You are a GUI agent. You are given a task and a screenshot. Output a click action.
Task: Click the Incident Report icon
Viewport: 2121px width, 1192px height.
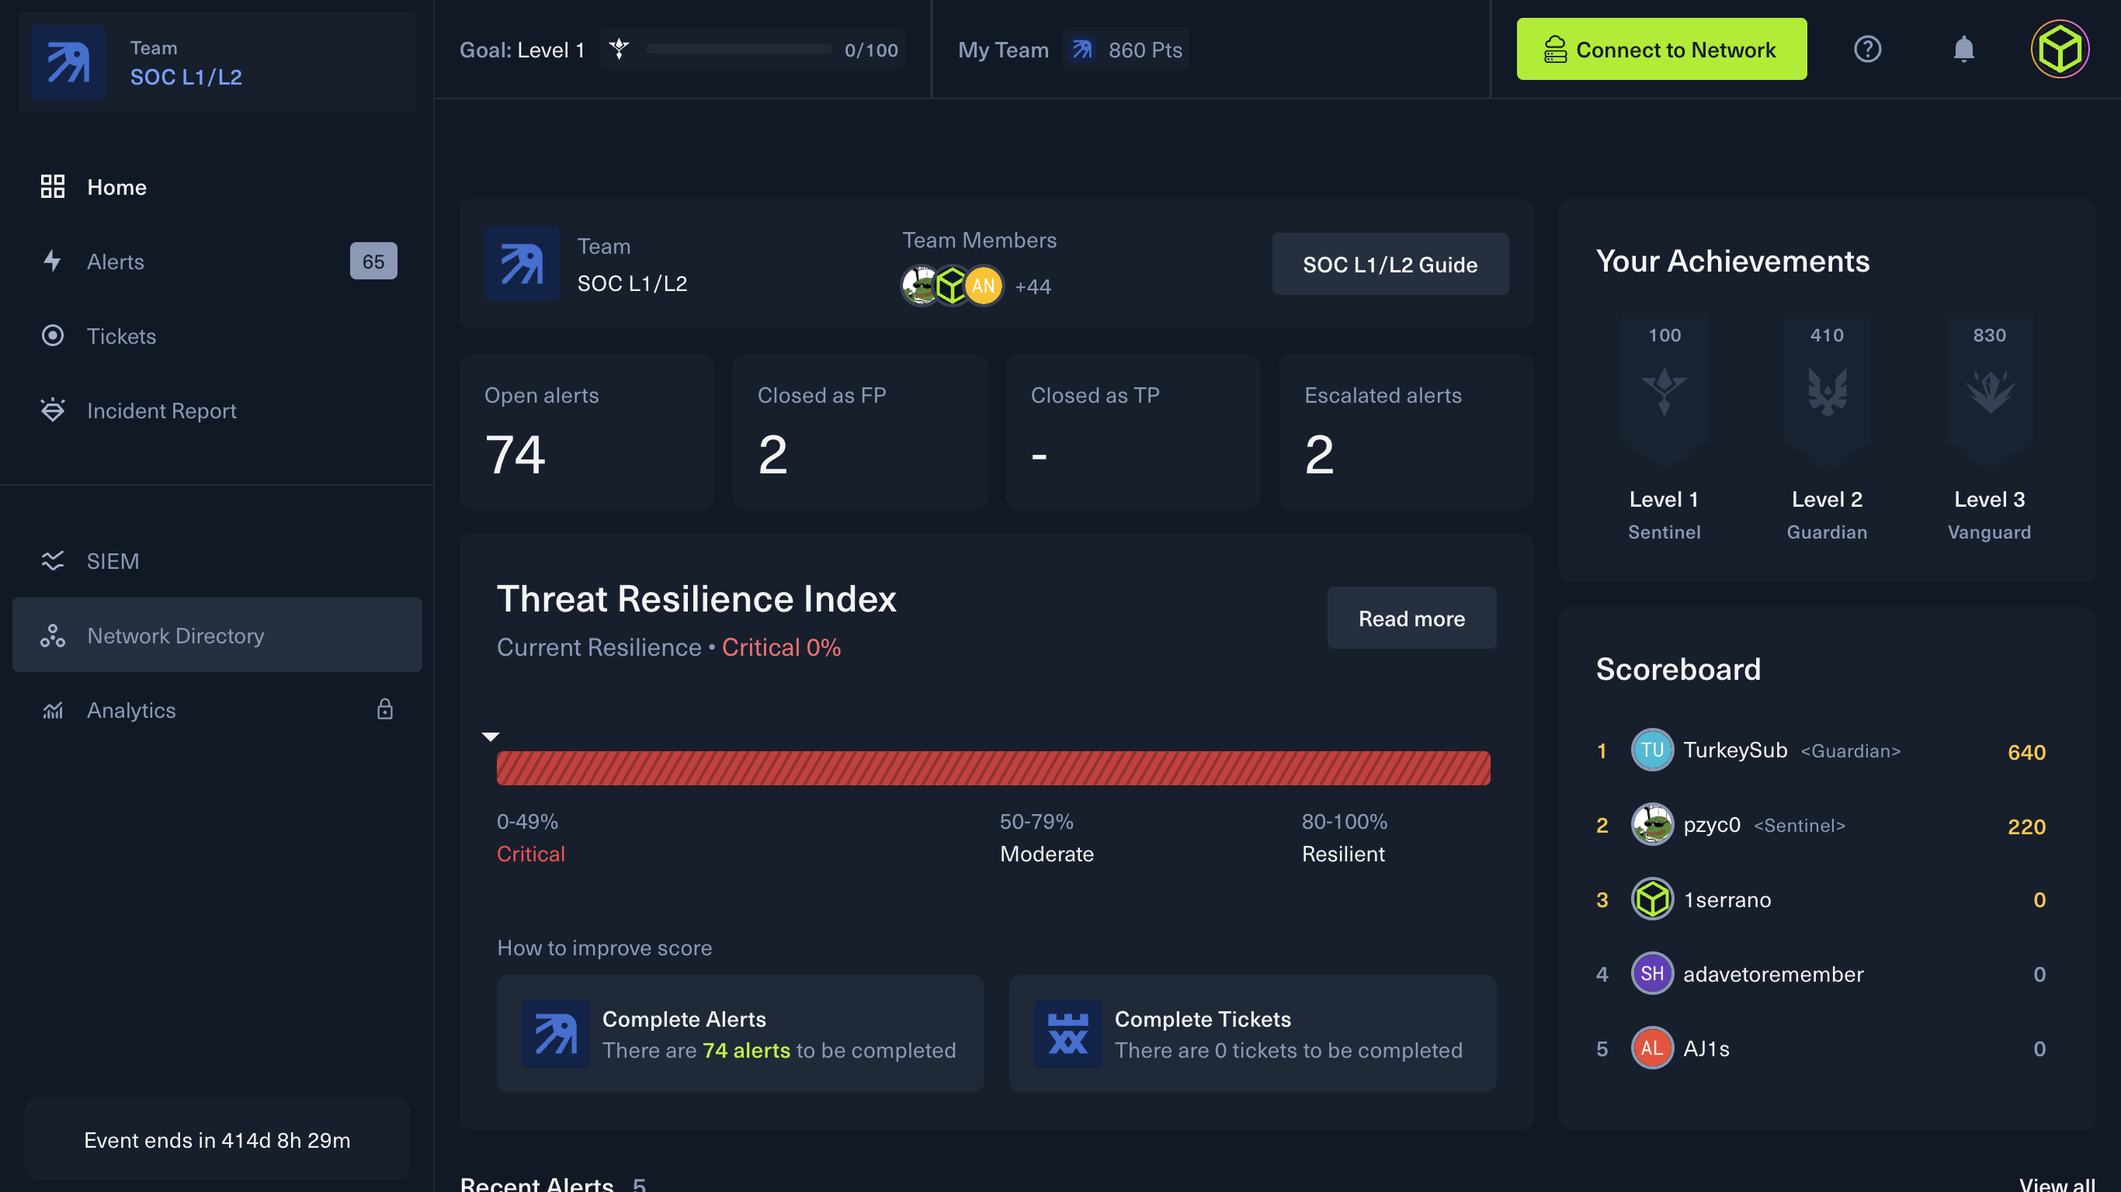[53, 410]
